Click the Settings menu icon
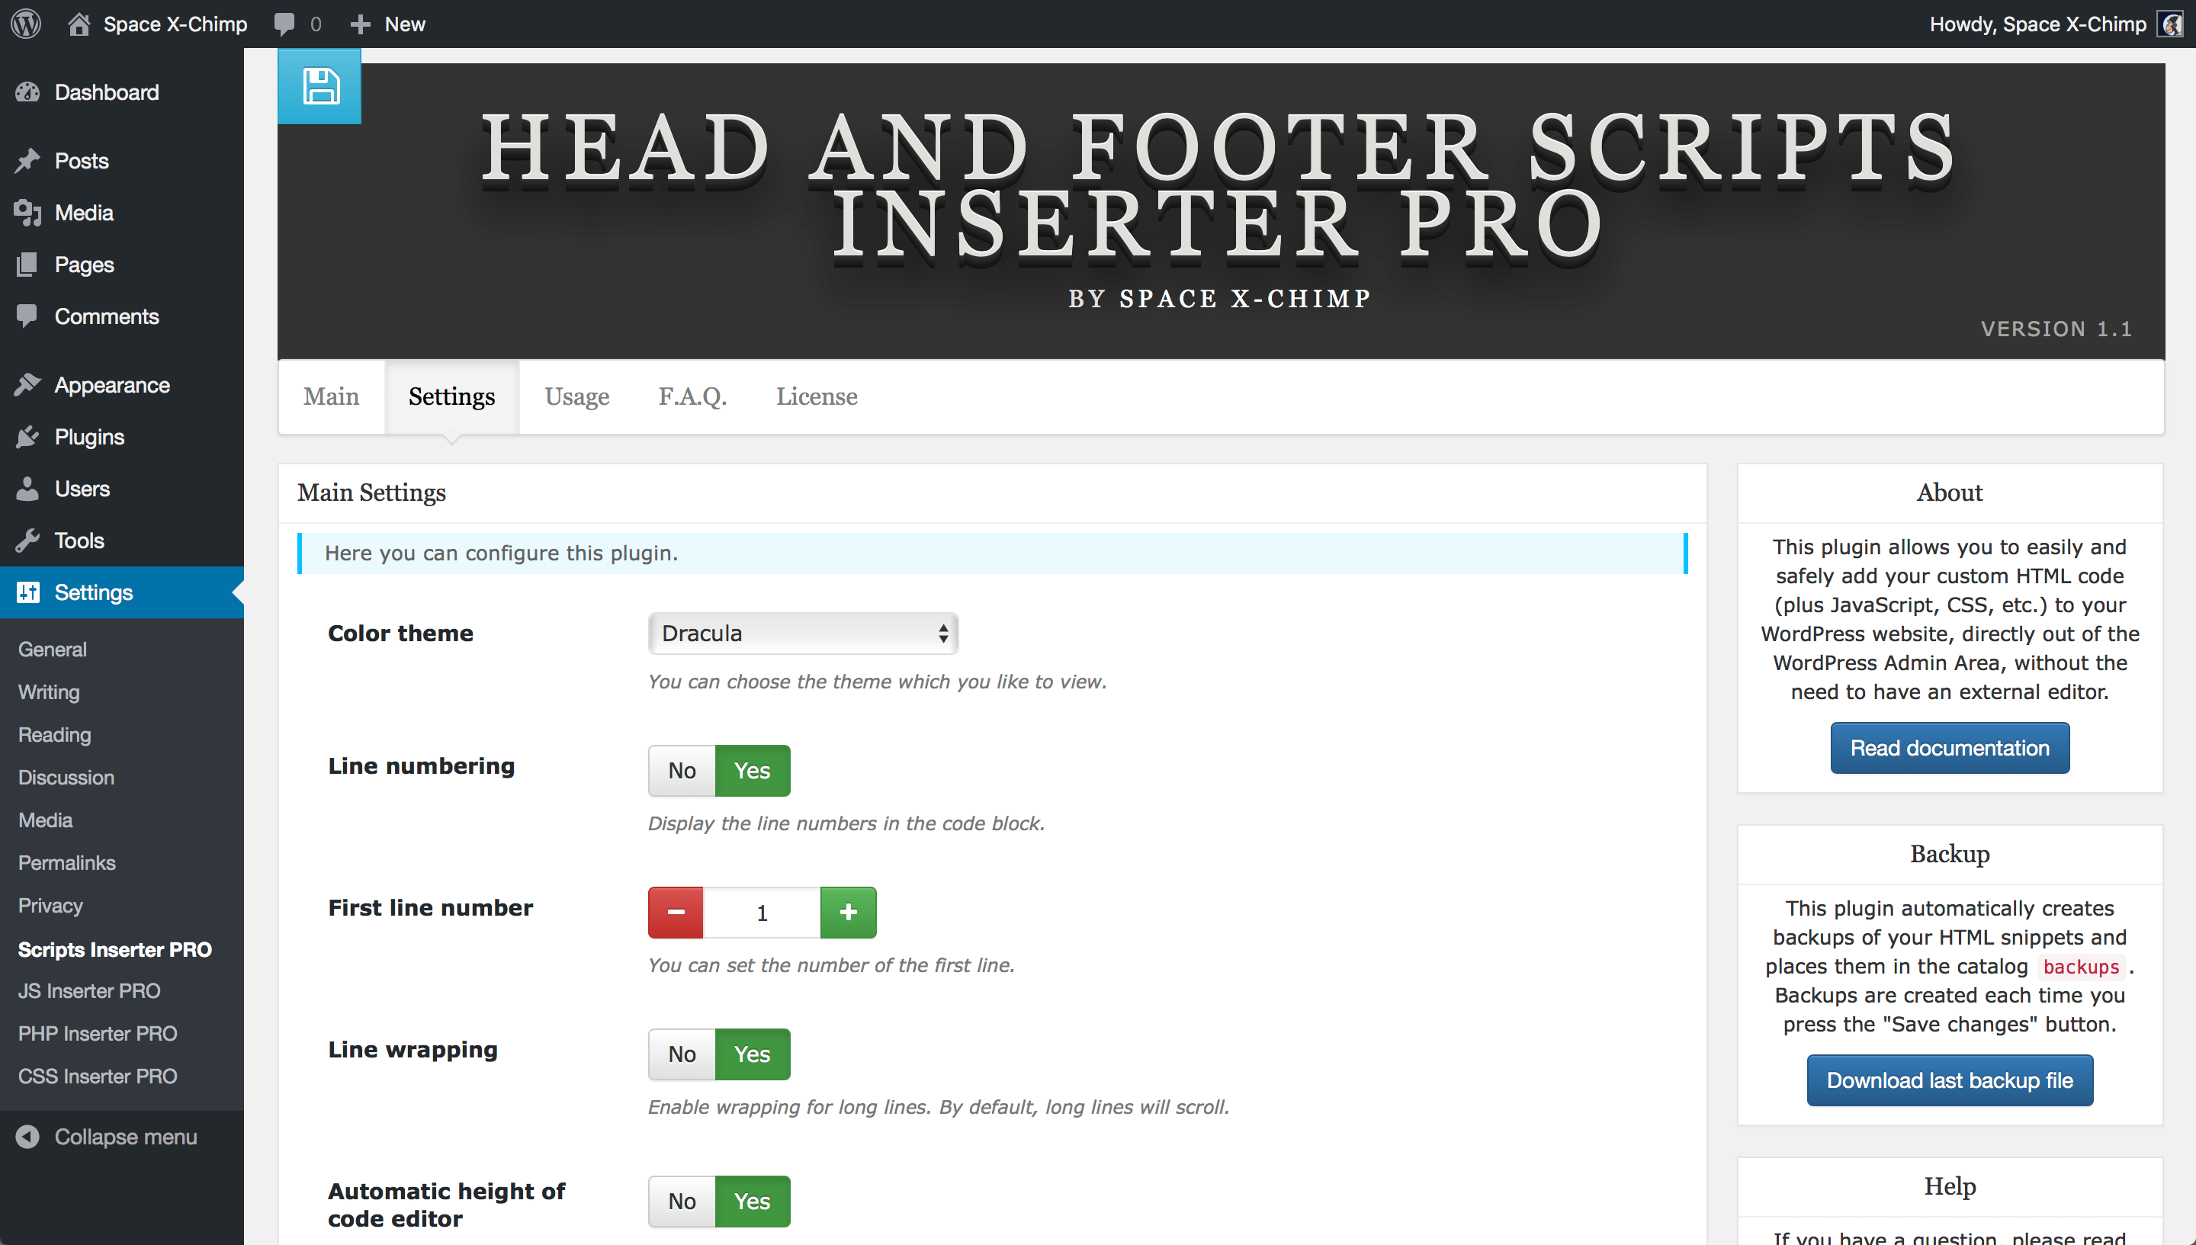 click(x=29, y=592)
